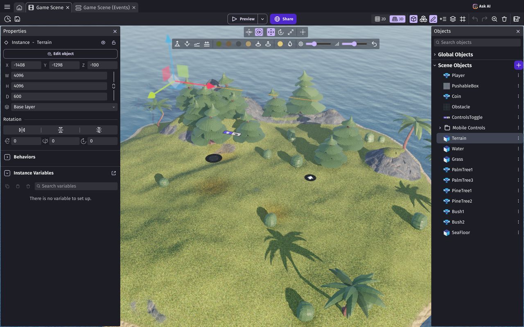Save the project with the floppy icon

[x=17, y=19]
